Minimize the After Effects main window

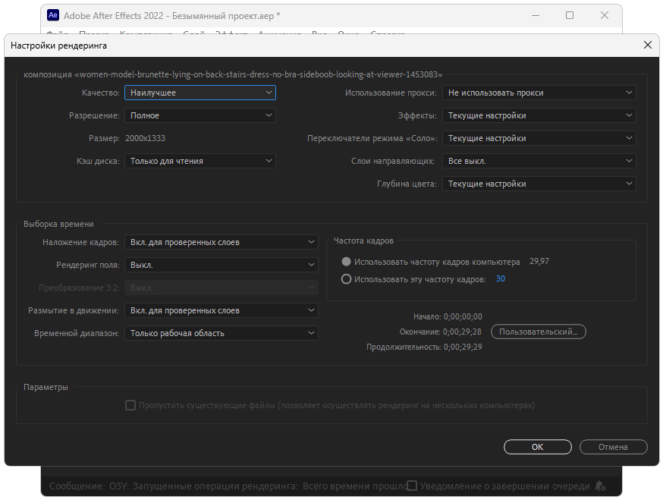click(x=536, y=16)
